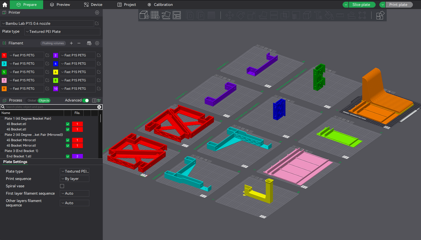Uncheck End Bracket 1.stl printable checkbox

68,156
